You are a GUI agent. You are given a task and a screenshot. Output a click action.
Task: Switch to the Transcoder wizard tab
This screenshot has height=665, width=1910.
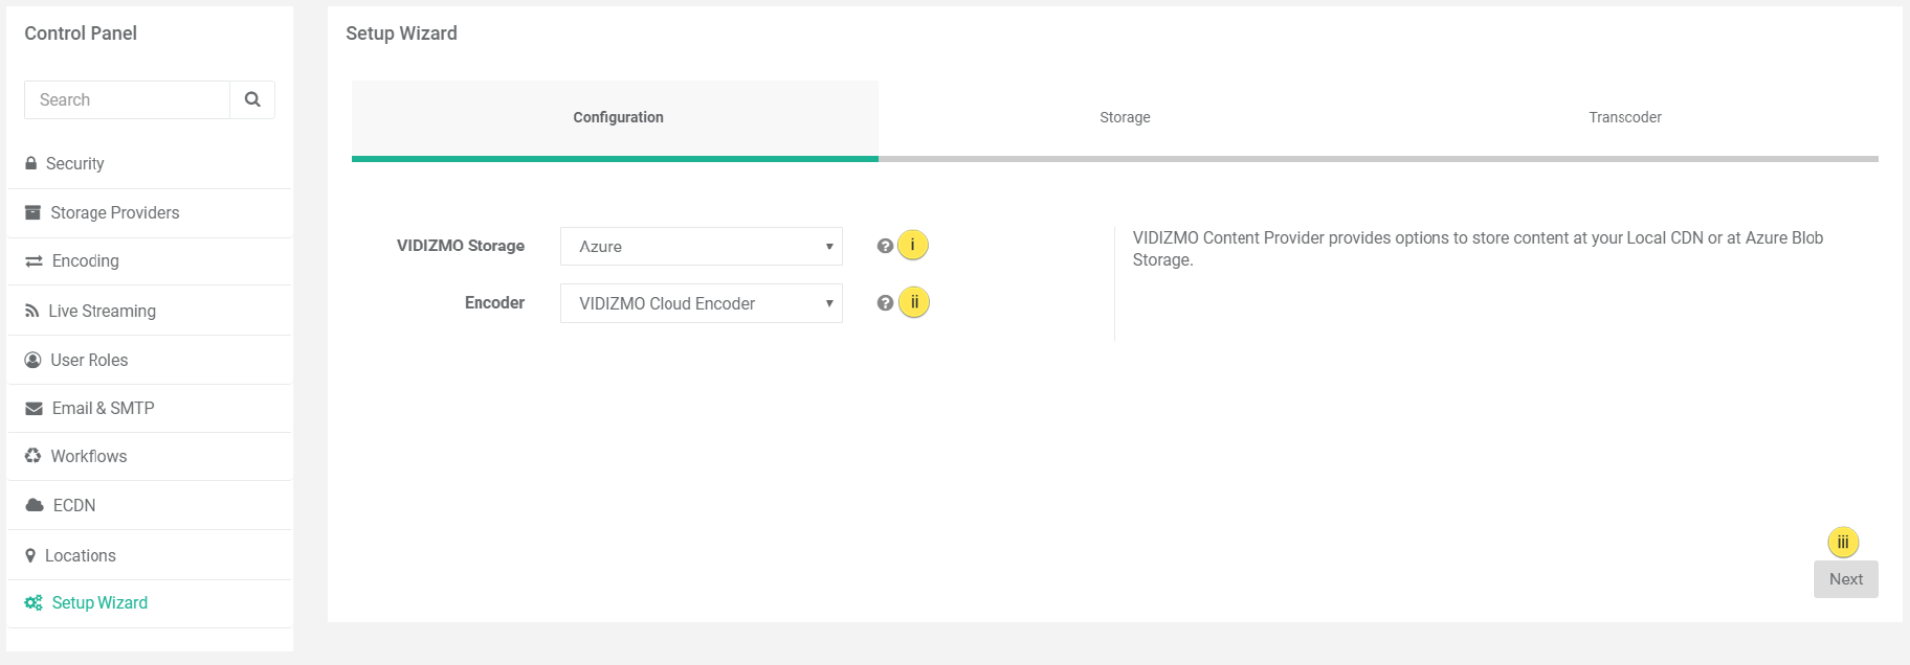[1624, 117]
